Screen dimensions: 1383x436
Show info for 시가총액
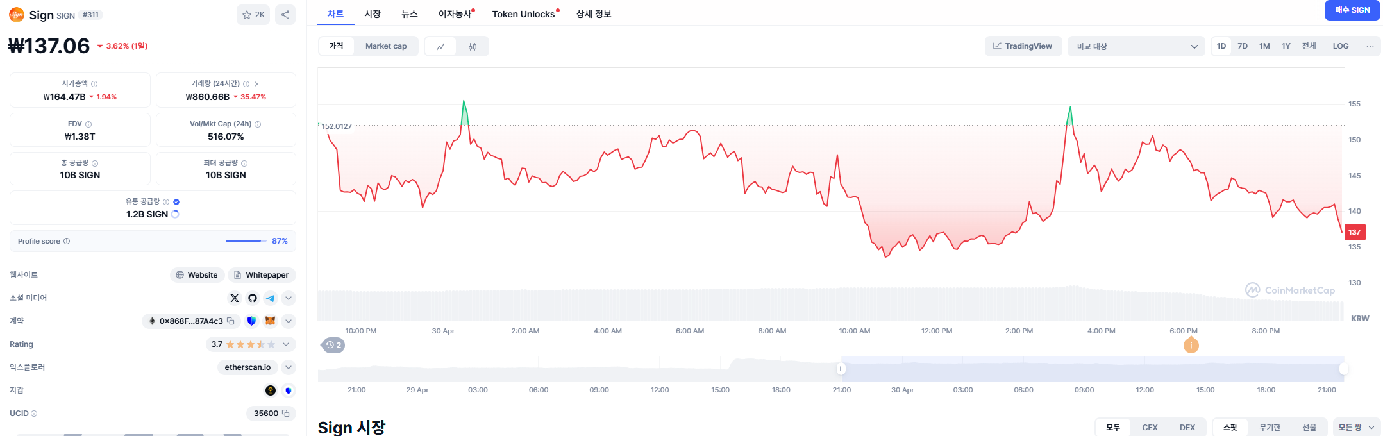(94, 84)
